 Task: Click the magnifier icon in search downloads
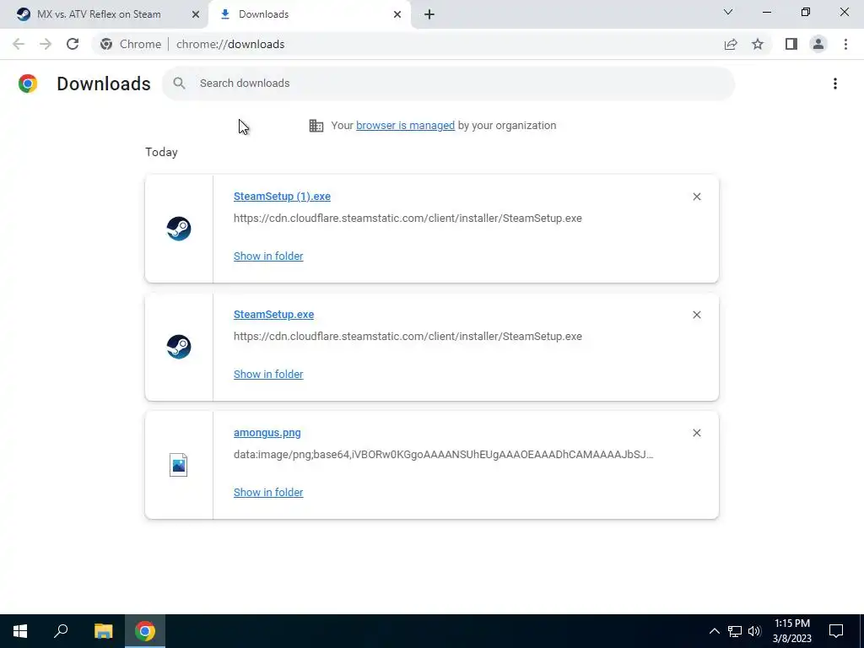point(179,84)
